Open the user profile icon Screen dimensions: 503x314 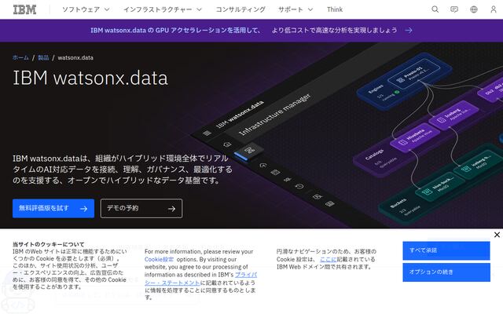point(494,9)
